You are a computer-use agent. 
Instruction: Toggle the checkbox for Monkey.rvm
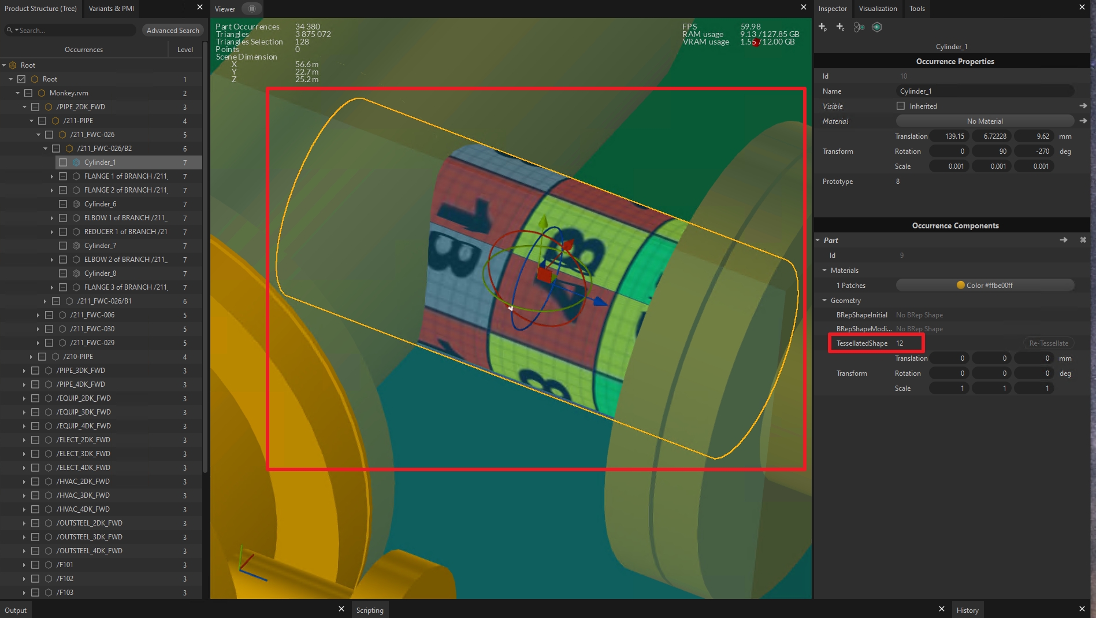point(28,93)
